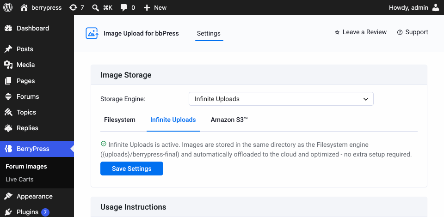Go to Posts in sidebar
This screenshot has height=217, width=444.
coord(37,49)
